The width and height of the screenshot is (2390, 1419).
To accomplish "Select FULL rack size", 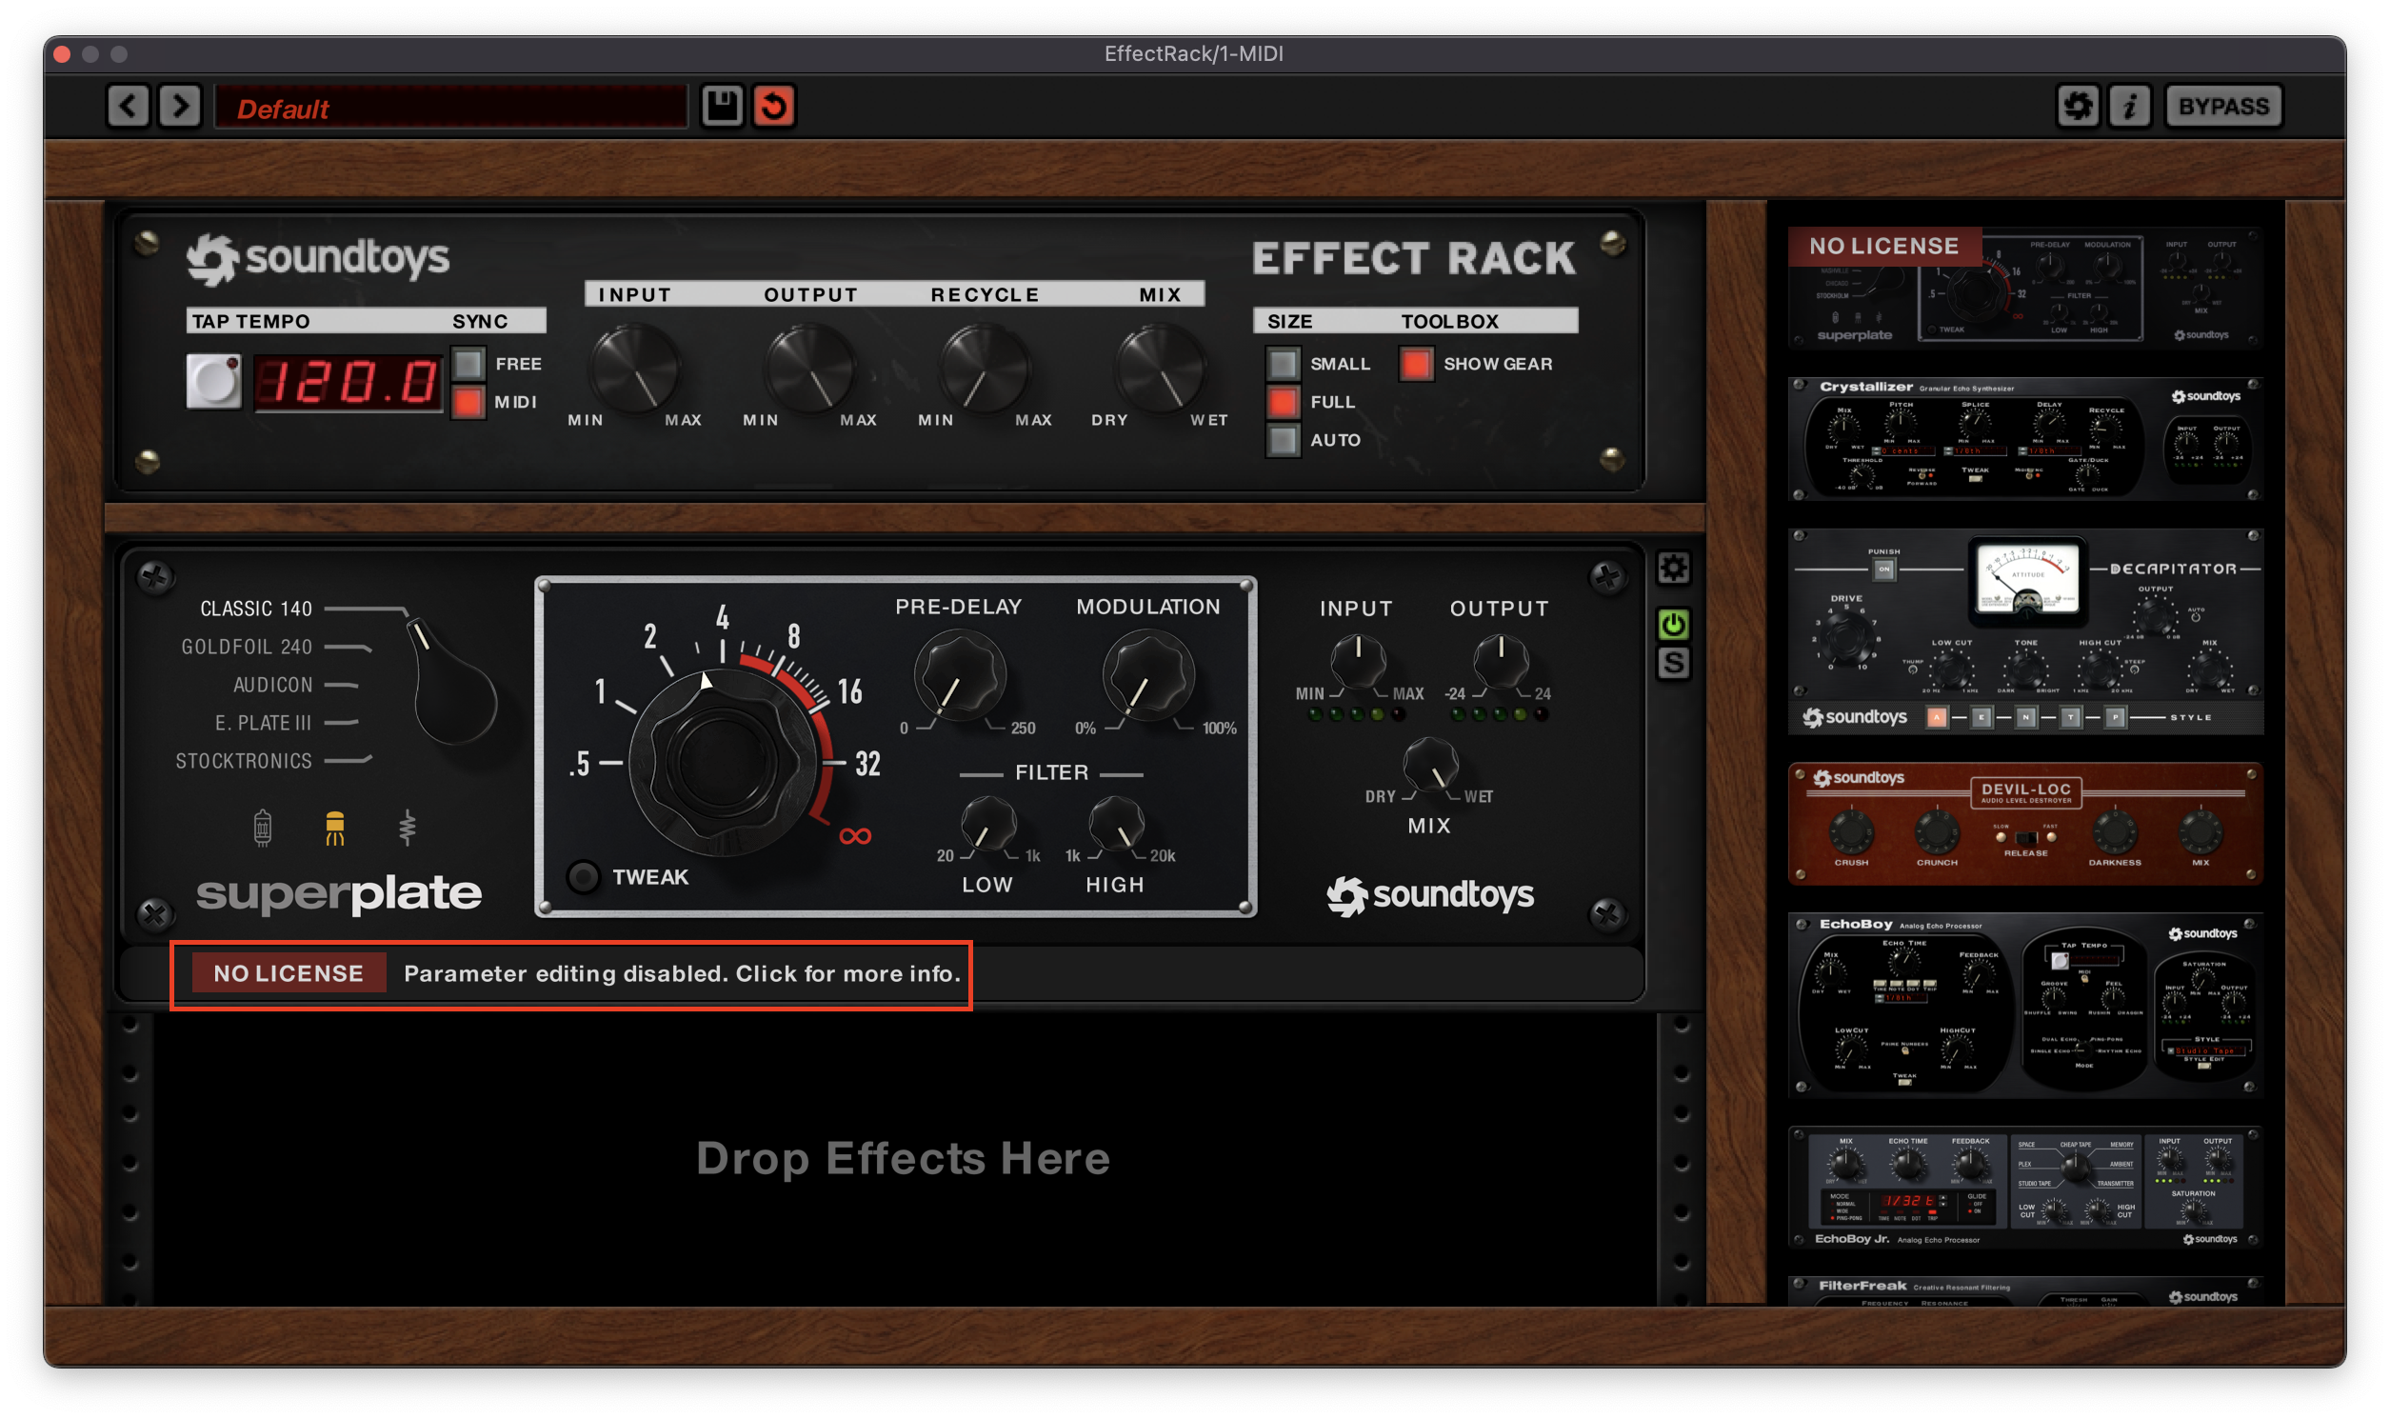I will coord(1283,403).
